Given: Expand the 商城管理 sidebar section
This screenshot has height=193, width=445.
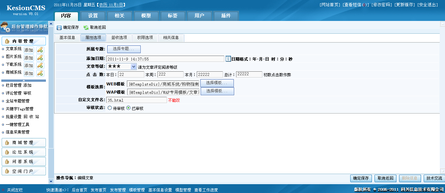Looking at the screenshot, I should pos(24,143).
